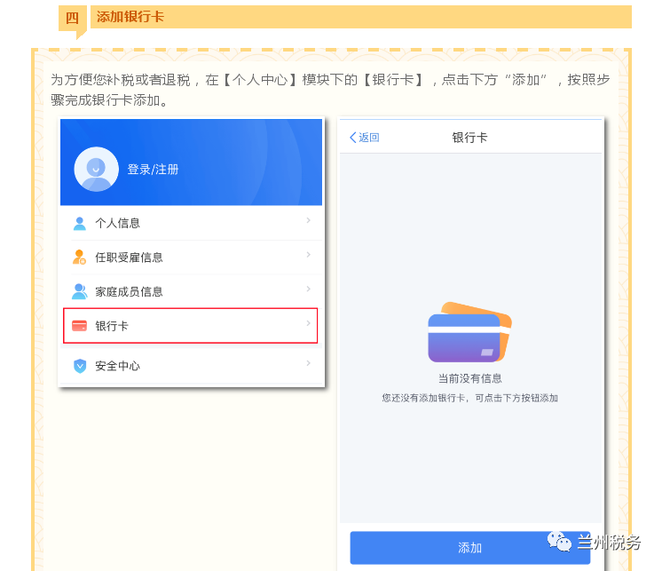Click the bank card illustration
The image size is (662, 571).
tap(470, 332)
